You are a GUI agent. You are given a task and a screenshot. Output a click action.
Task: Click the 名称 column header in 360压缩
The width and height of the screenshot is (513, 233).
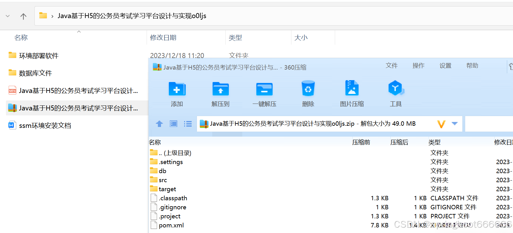click(x=155, y=142)
